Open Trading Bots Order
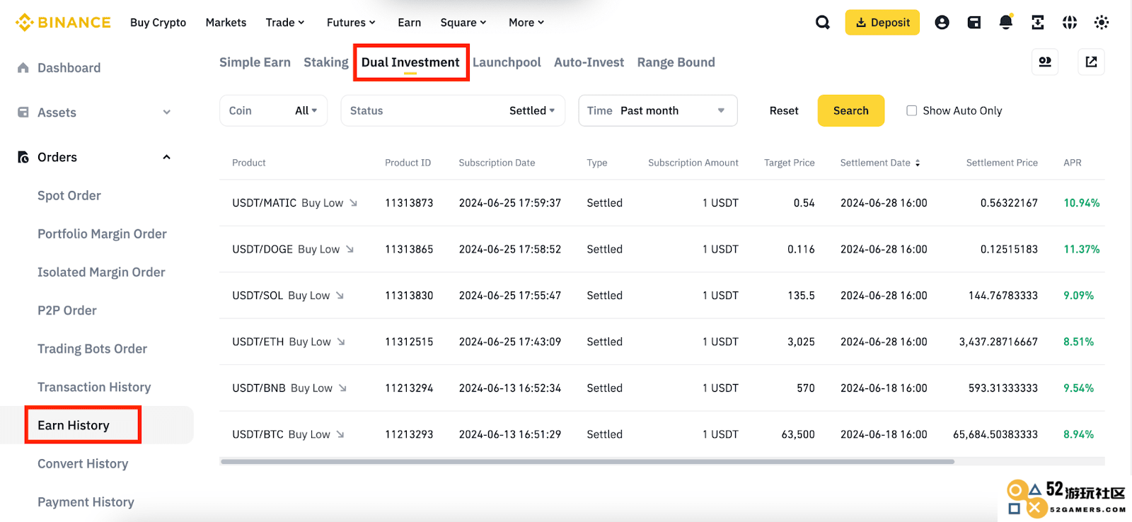1132x522 pixels. click(92, 349)
